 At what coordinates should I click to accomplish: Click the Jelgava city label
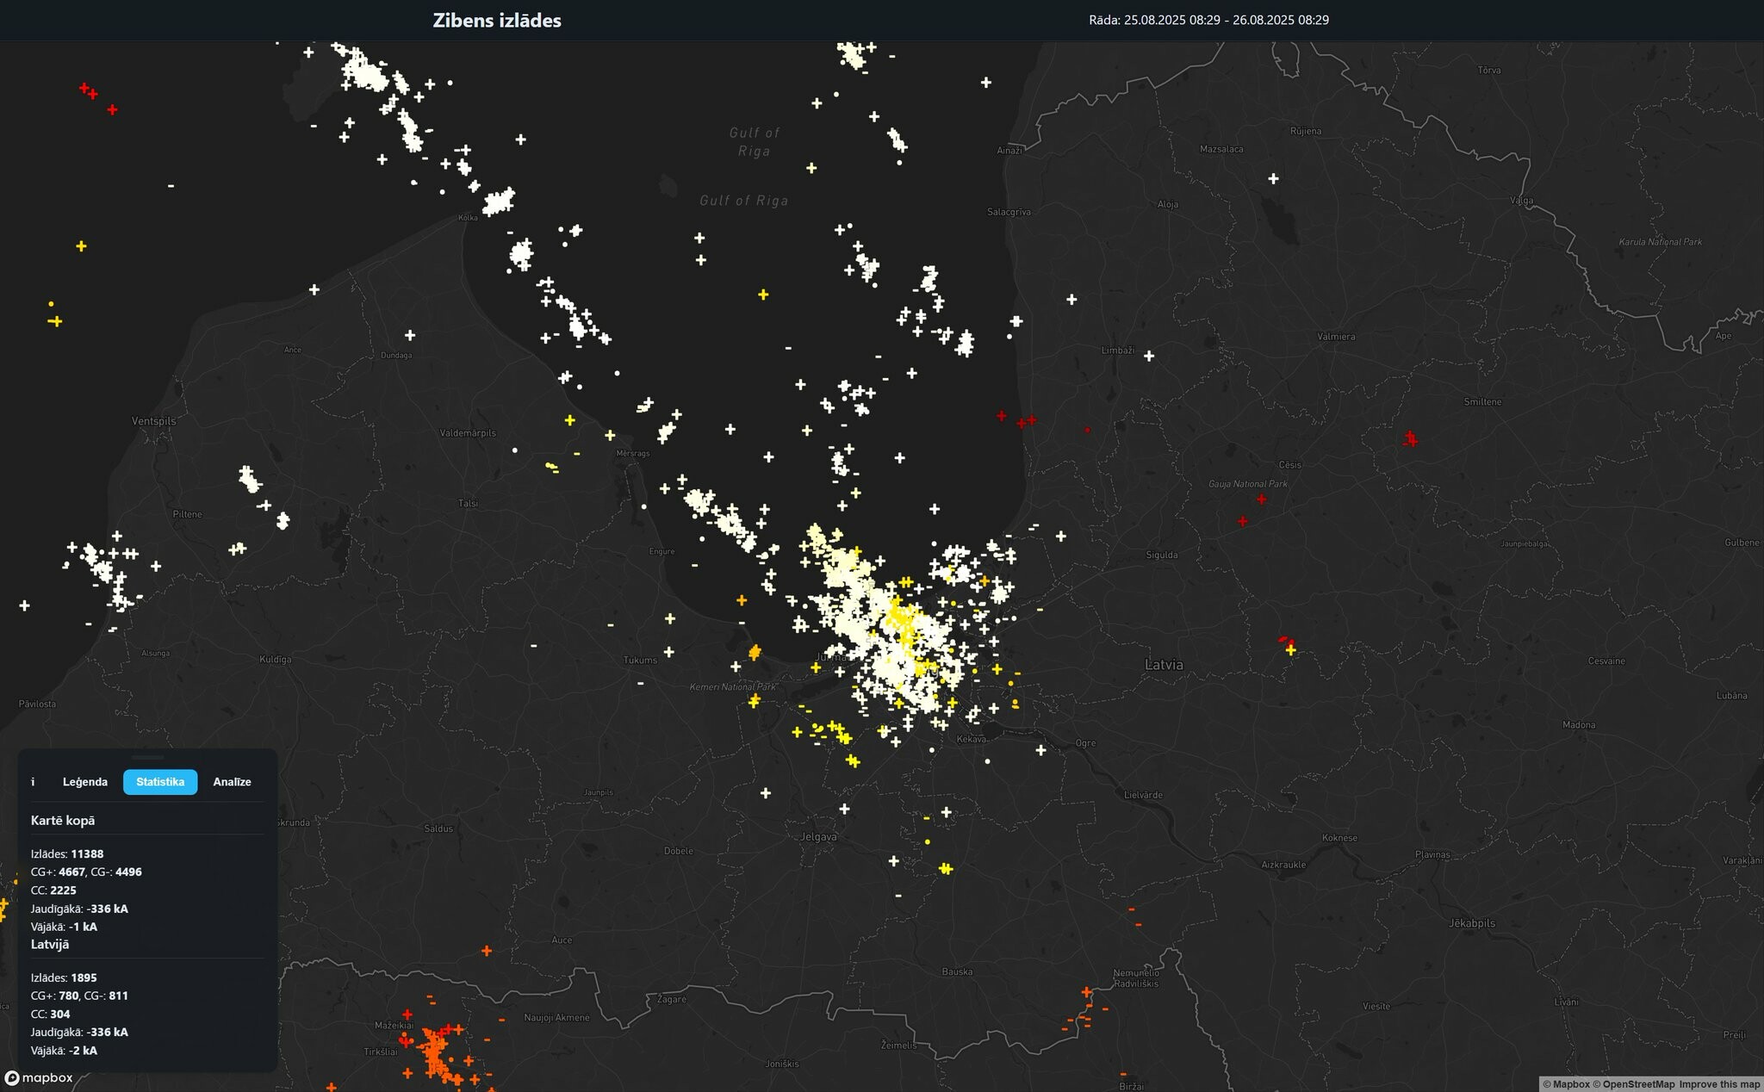[818, 837]
